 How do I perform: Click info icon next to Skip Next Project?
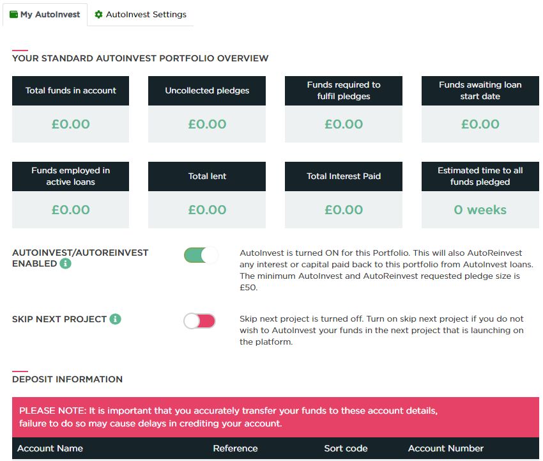point(116,319)
